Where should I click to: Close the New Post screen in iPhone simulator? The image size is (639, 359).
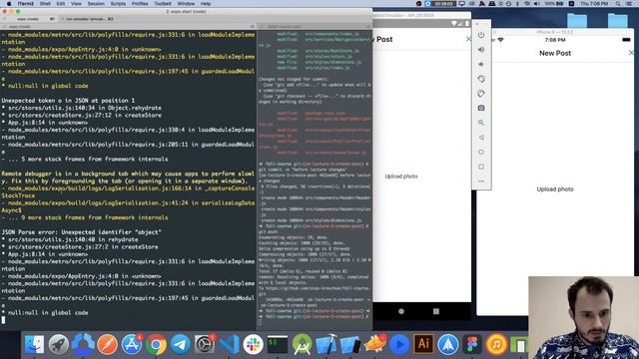[x=631, y=53]
